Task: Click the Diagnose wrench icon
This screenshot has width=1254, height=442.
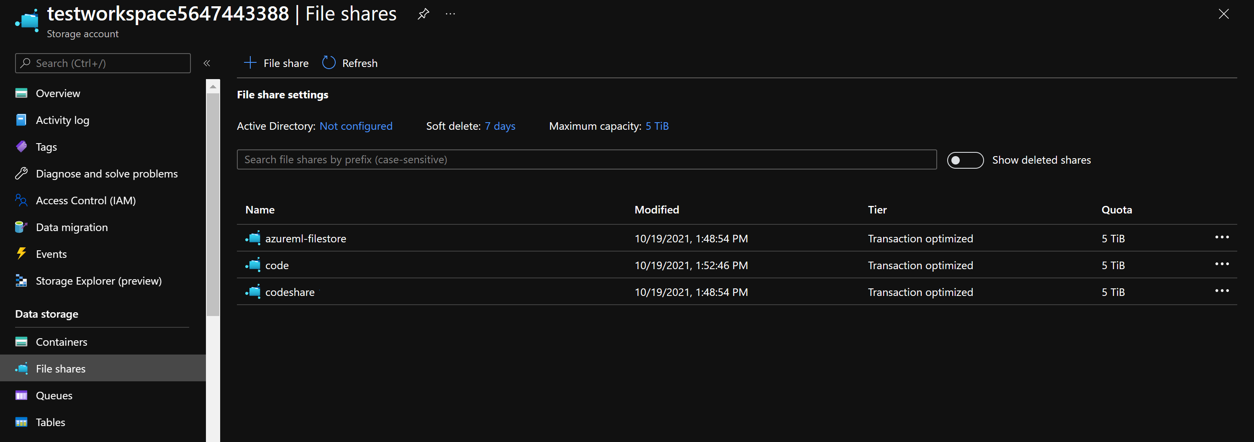Action: click(x=21, y=174)
